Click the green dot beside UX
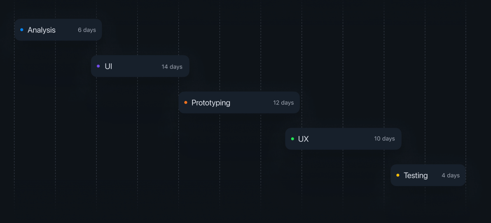491x223 pixels. (x=292, y=139)
